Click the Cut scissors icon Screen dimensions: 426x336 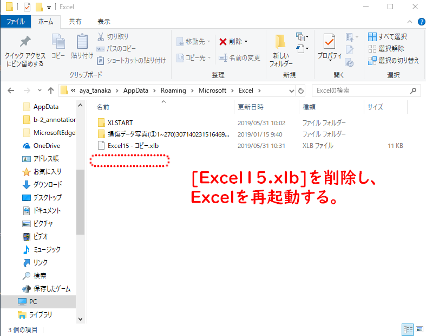tap(101, 37)
